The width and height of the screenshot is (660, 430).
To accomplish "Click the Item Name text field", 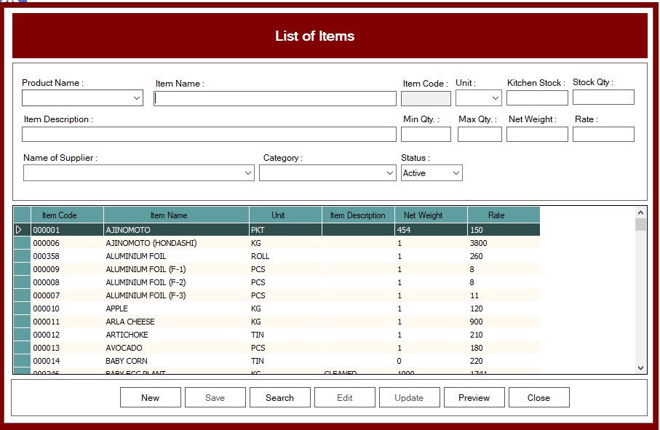I will (x=275, y=99).
